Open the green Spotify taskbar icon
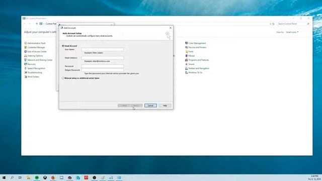The image size is (322, 181). (37, 177)
